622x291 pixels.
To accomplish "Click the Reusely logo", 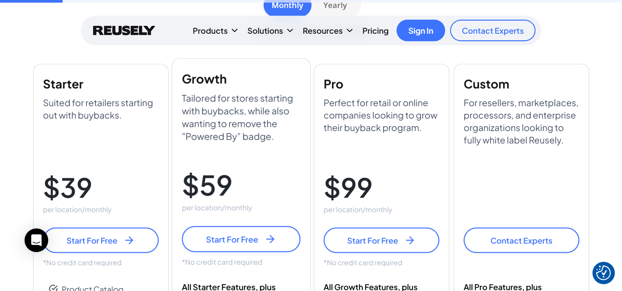I will [x=124, y=31].
